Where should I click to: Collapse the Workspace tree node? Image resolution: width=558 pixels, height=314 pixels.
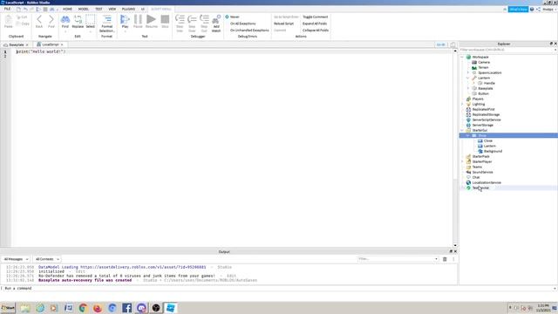tap(462, 57)
